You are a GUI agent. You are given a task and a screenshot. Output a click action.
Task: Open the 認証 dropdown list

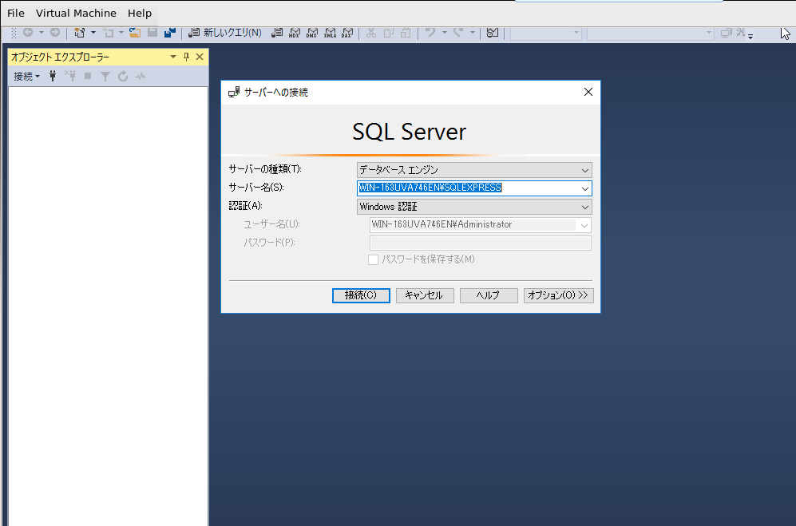point(585,207)
